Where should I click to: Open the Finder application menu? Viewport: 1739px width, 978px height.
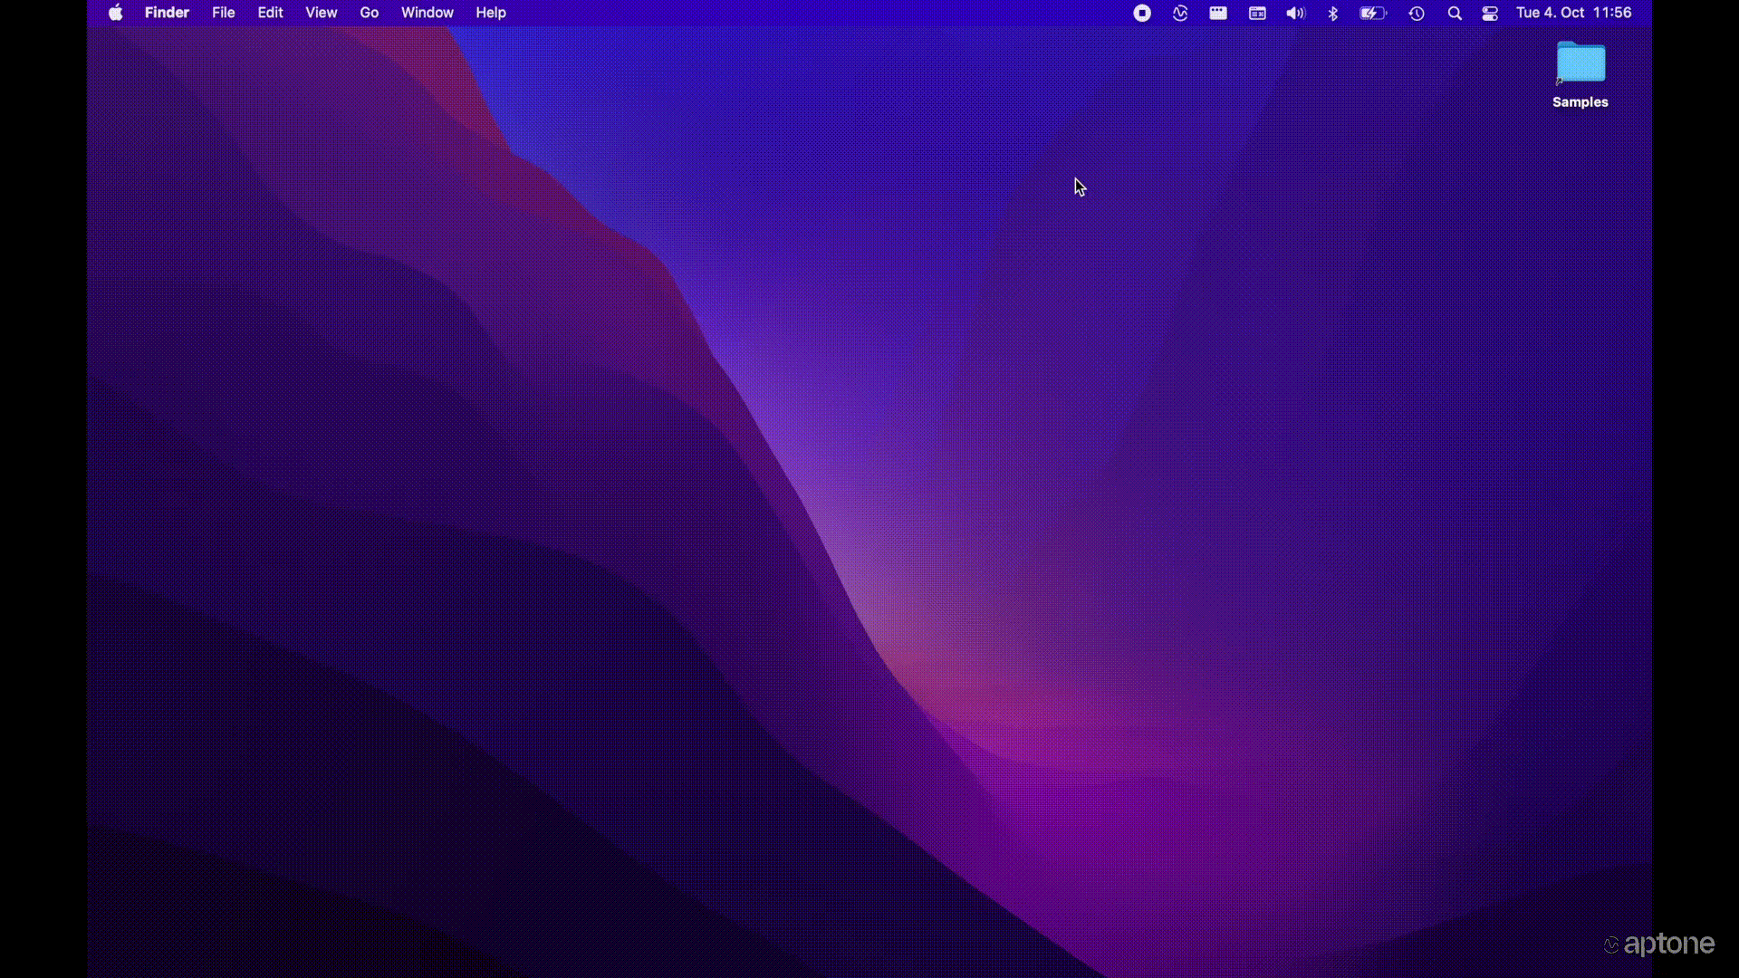click(x=167, y=13)
